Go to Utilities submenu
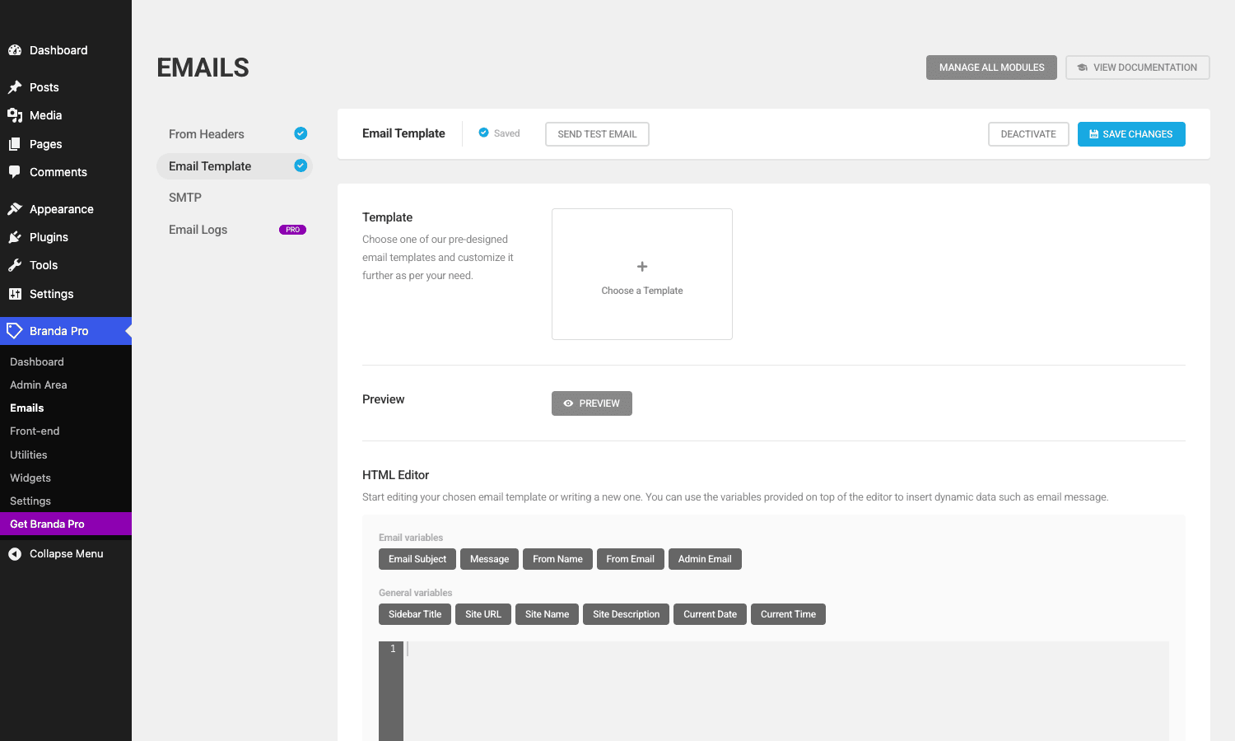Image resolution: width=1235 pixels, height=741 pixels. (66, 454)
